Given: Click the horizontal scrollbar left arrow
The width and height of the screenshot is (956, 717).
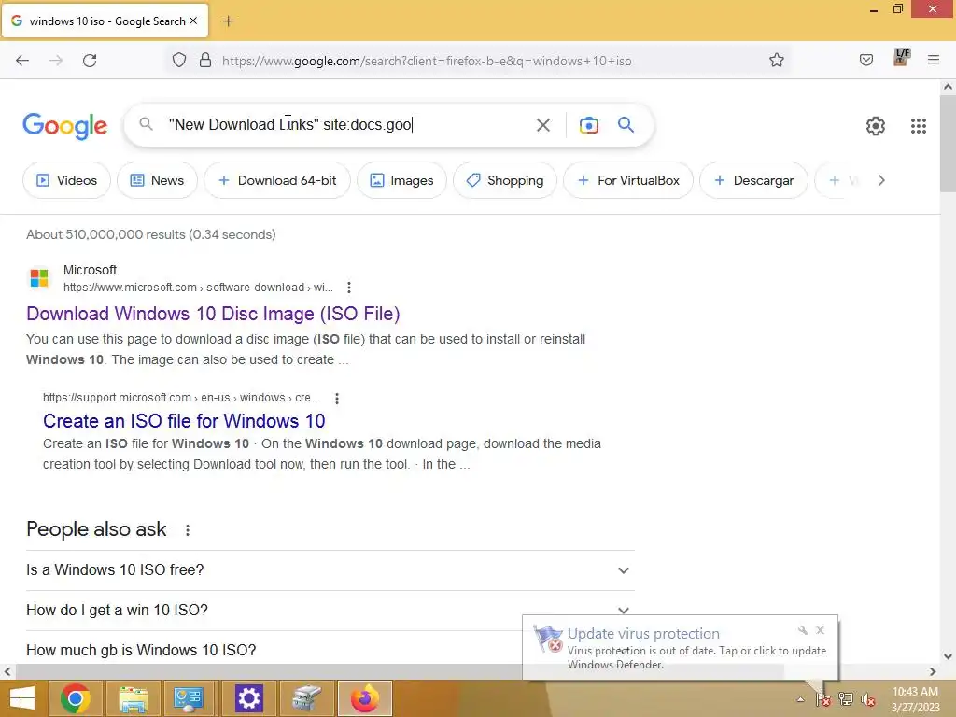Looking at the screenshot, I should 7,672.
